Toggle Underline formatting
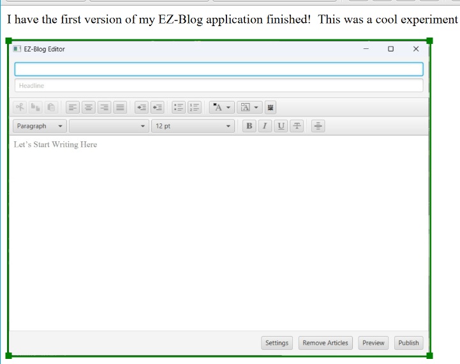The width and height of the screenshot is (460, 364). [x=281, y=126]
